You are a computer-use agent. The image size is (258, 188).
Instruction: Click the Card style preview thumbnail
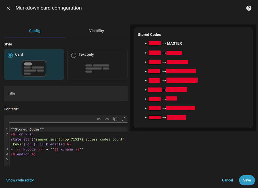pyautogui.click(x=34, y=68)
